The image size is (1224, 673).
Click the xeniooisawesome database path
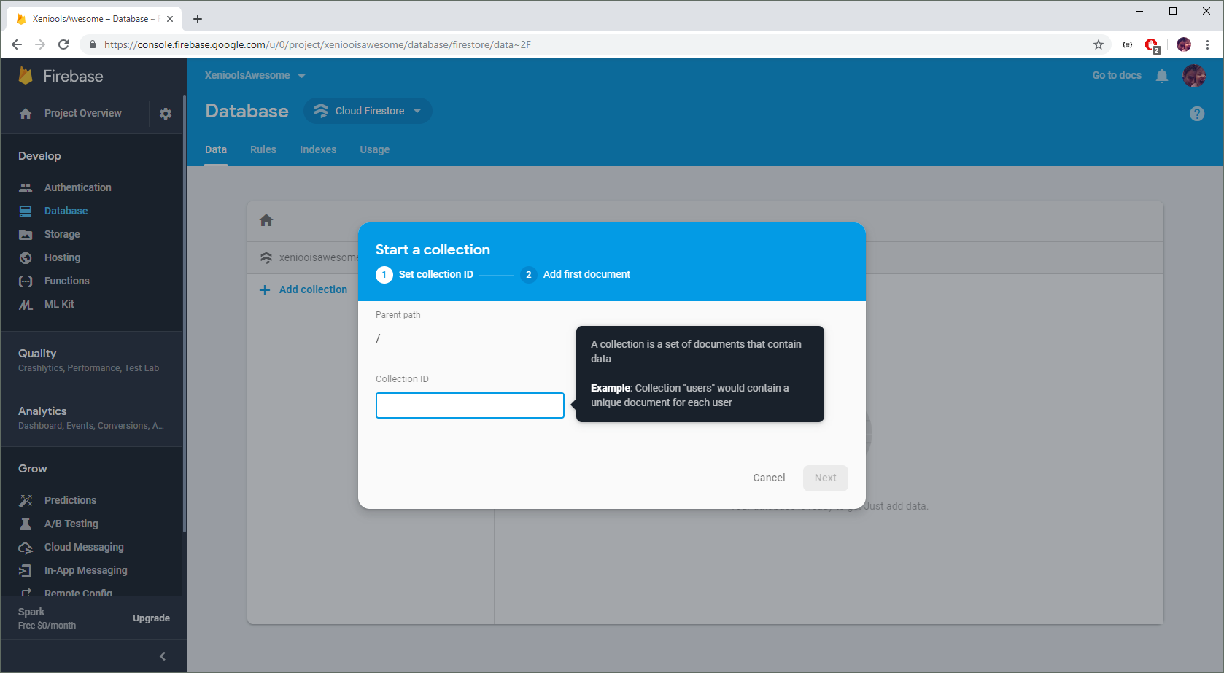coord(319,257)
